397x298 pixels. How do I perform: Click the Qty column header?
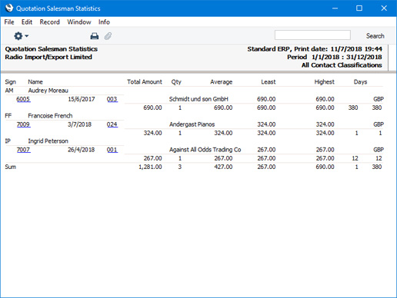tap(176, 82)
